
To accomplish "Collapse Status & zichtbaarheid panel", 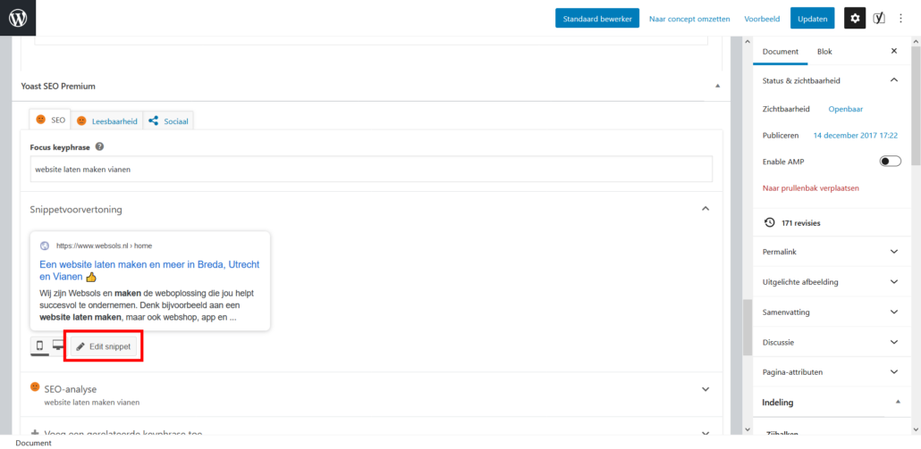I will point(894,80).
